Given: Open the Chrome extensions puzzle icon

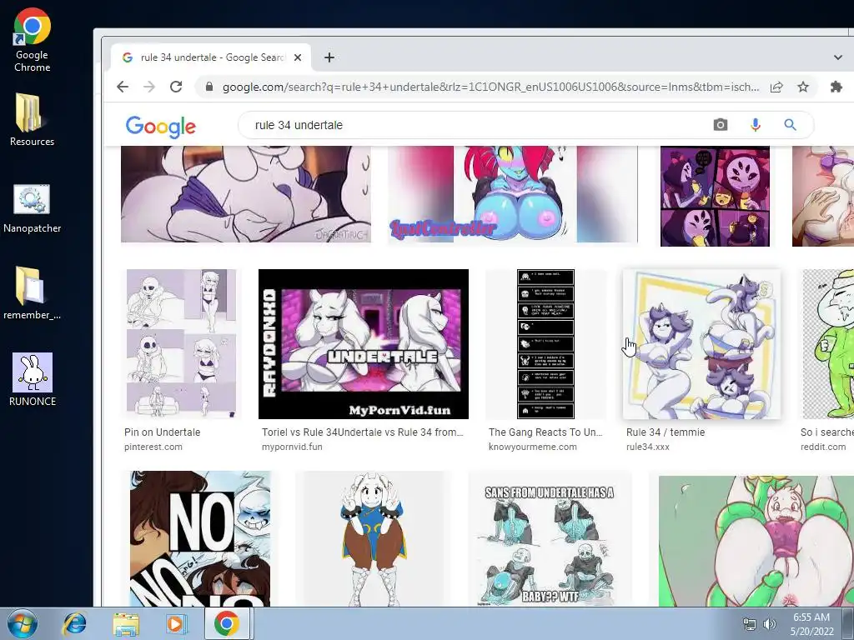Looking at the screenshot, I should pyautogui.click(x=836, y=87).
